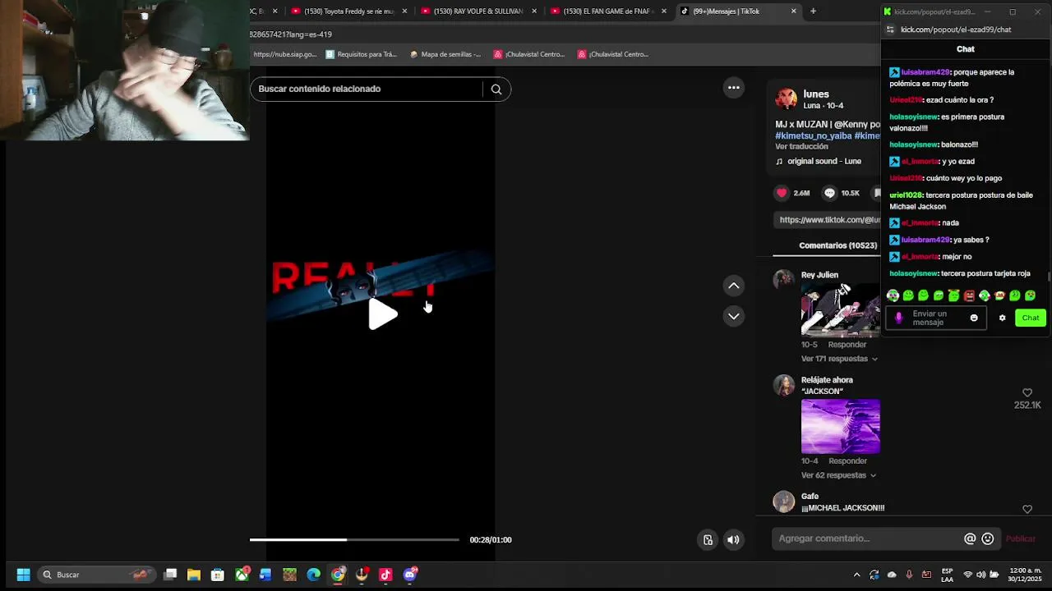
Task: Open 'Mapa de semillas' bookmark
Action: click(x=445, y=54)
